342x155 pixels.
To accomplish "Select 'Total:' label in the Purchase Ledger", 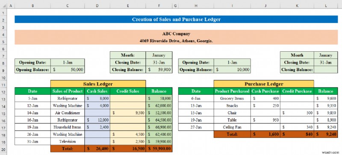I will (x=232, y=134).
